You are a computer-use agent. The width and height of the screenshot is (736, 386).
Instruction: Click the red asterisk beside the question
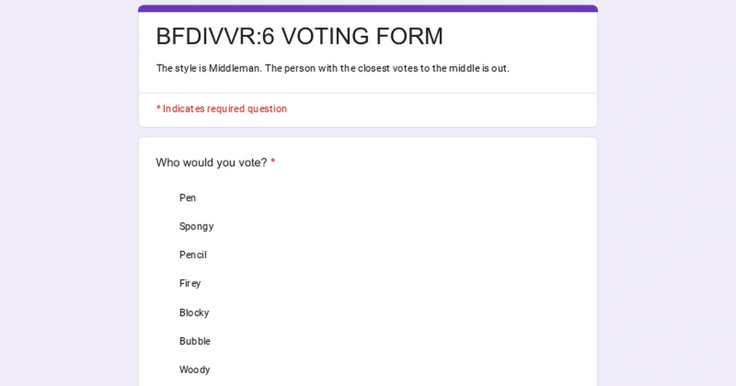pyautogui.click(x=273, y=163)
